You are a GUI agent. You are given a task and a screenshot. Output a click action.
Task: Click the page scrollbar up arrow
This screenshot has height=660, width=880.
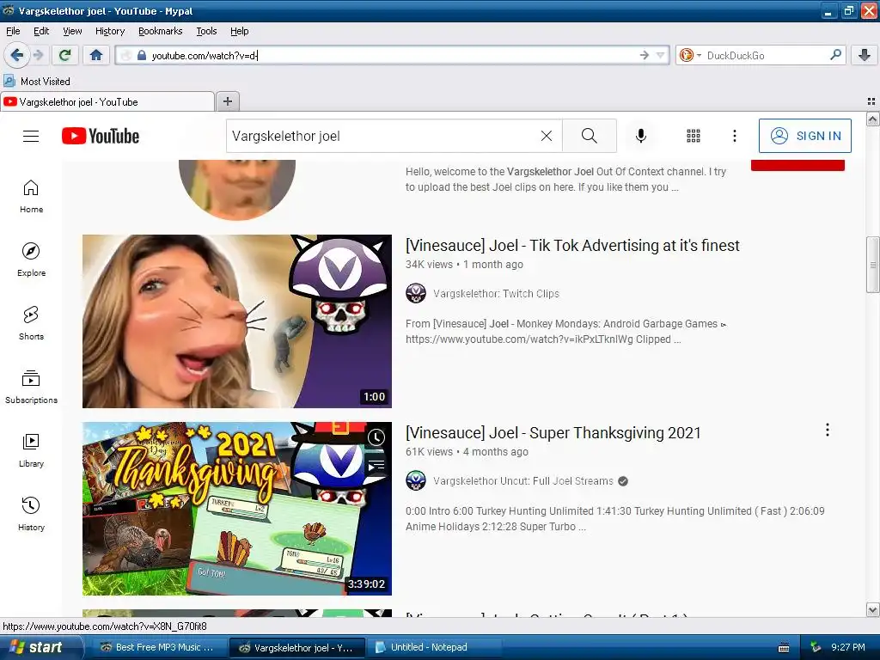pos(872,119)
